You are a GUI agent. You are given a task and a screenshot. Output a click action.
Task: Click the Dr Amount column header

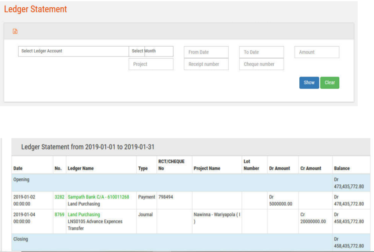tap(280, 168)
